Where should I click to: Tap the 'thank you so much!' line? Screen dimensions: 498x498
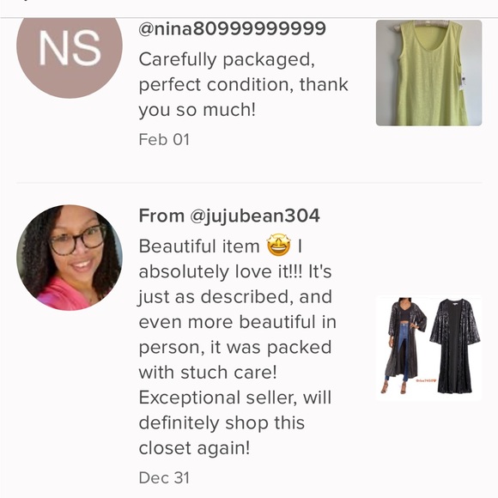(x=243, y=97)
